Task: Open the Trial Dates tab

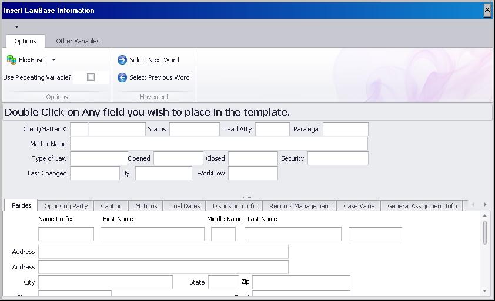Action: coord(185,206)
